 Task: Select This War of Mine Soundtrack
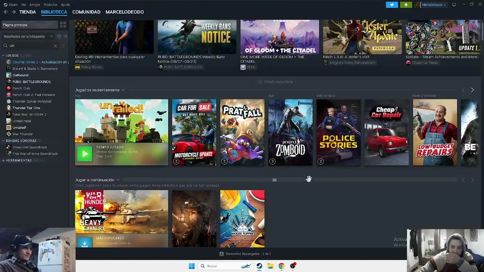tap(35, 154)
